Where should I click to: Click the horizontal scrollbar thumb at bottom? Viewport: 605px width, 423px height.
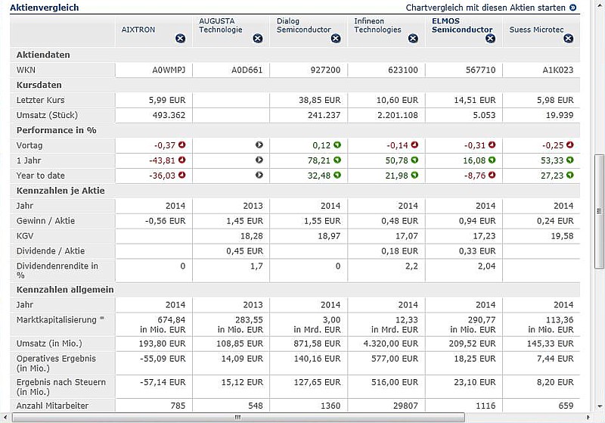click(x=238, y=417)
